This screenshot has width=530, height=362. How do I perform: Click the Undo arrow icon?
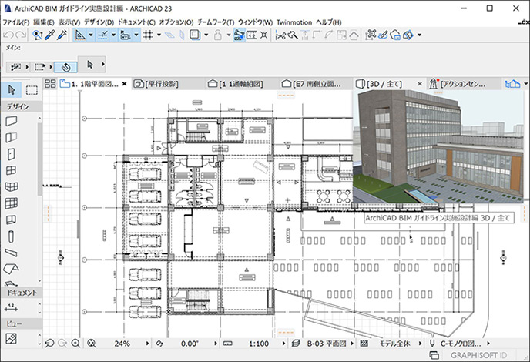(x=8, y=35)
